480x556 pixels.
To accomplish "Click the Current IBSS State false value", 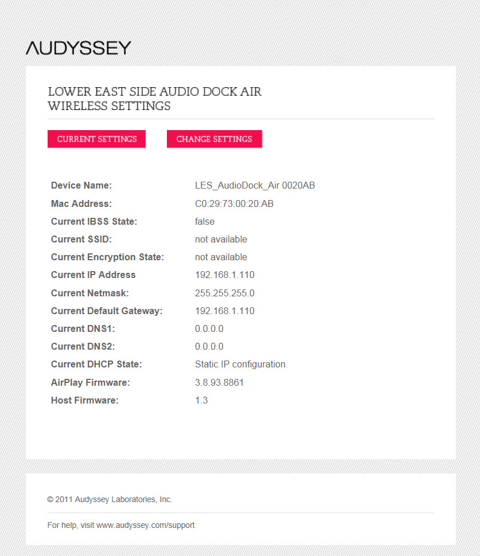I will [x=205, y=222].
